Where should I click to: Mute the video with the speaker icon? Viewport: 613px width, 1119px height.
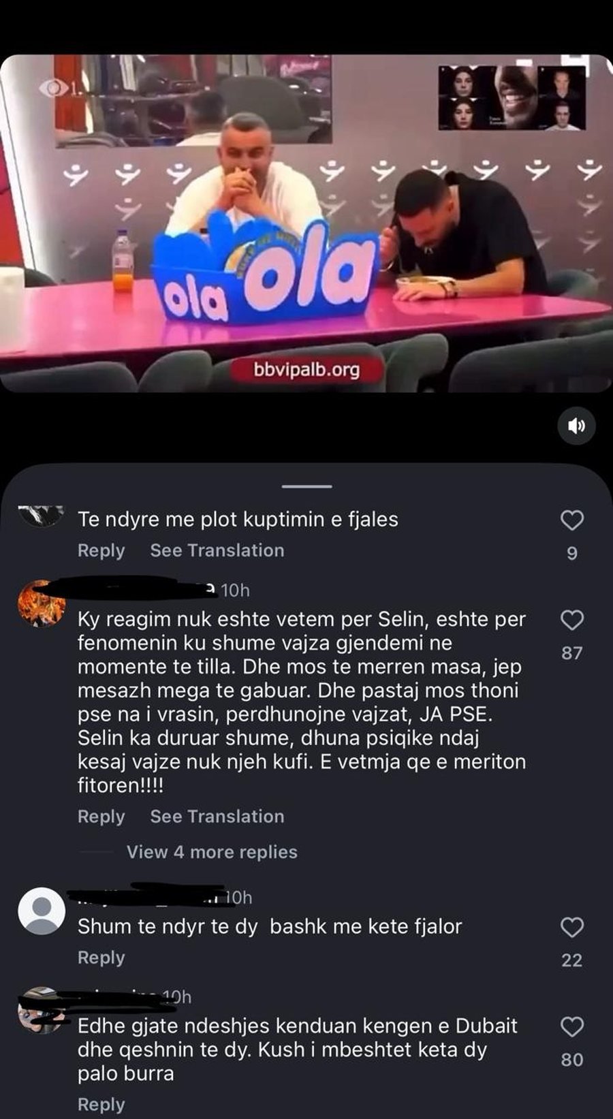pyautogui.click(x=576, y=426)
